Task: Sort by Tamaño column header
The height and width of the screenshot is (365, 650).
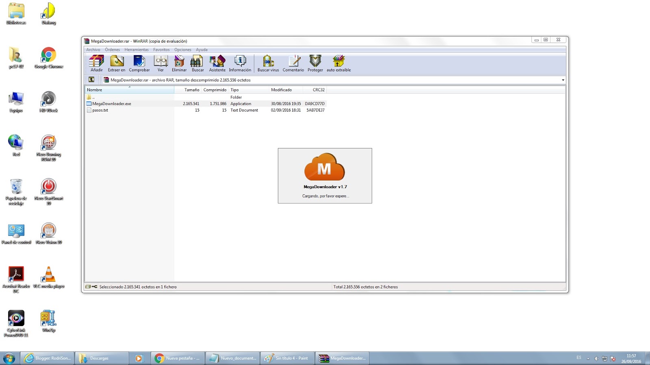Action: pyautogui.click(x=188, y=90)
